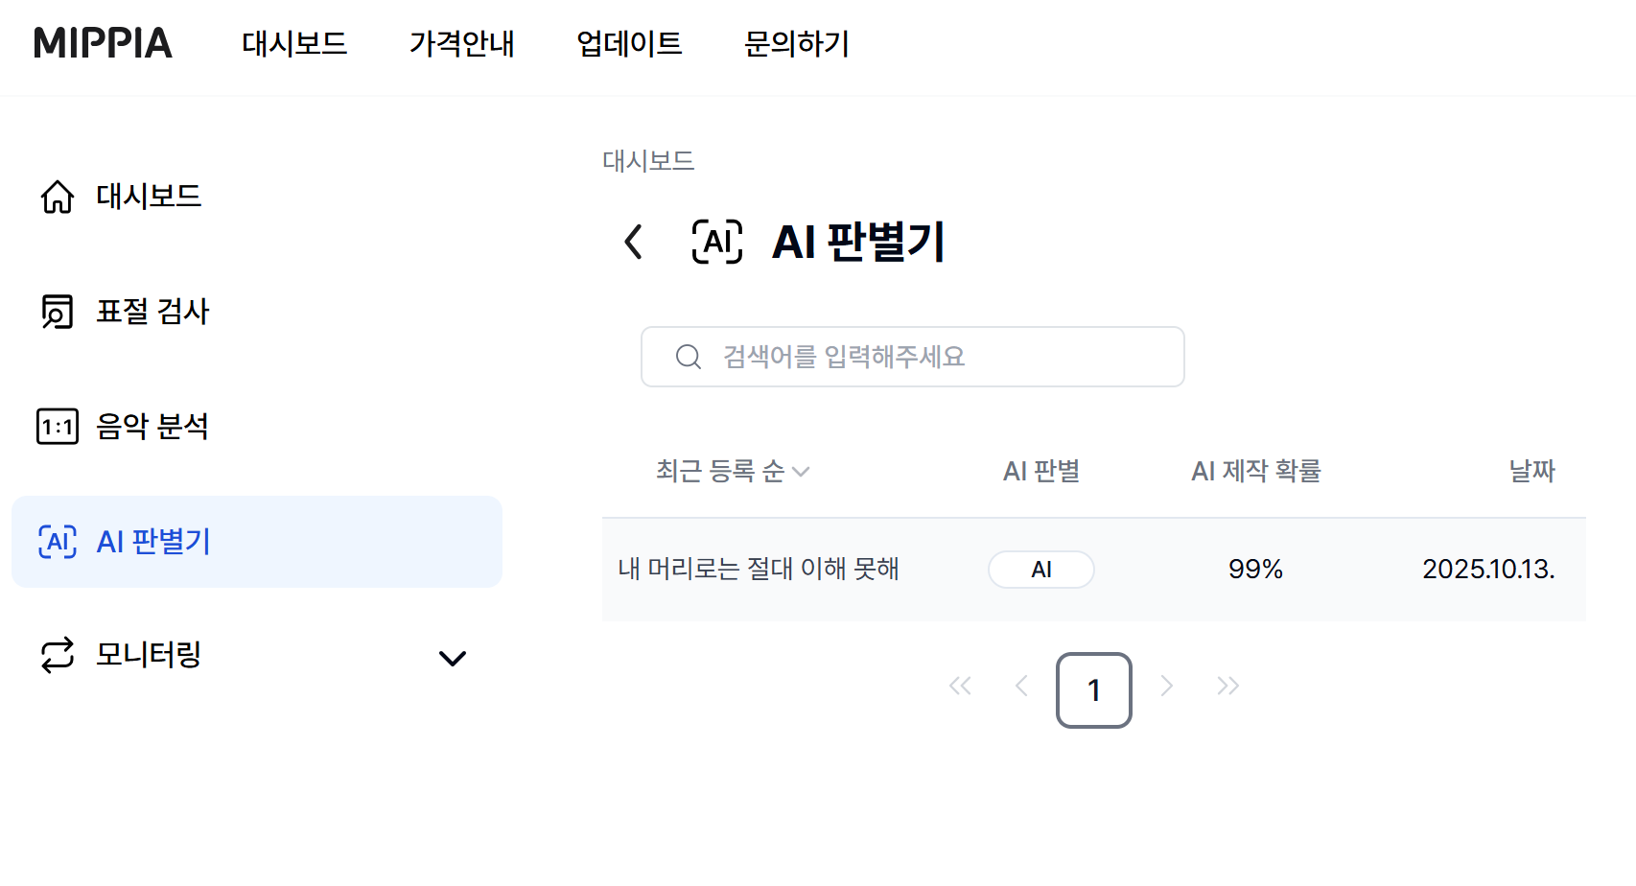This screenshot has width=1636, height=886.
Task: Open the 업데이트 menu item
Action: (629, 43)
